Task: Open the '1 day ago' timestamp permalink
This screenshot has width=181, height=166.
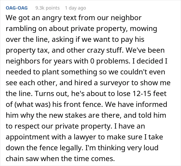Action: click(76, 8)
